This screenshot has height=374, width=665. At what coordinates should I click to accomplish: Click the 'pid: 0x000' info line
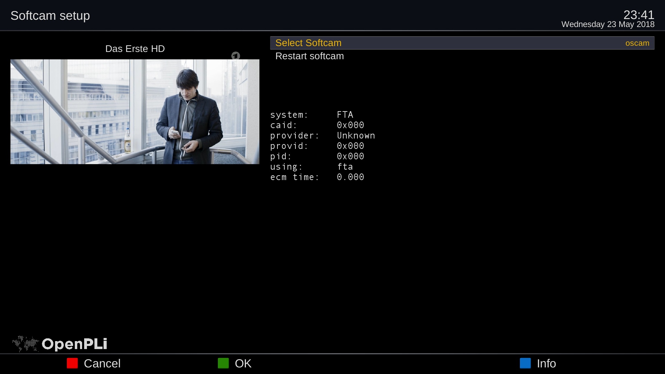[317, 156]
